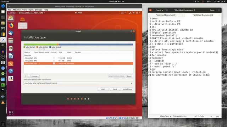Open Thunderbird Mail in the guest dock
Image resolution: width=227 pixels, height=127 pixels.
11,33
